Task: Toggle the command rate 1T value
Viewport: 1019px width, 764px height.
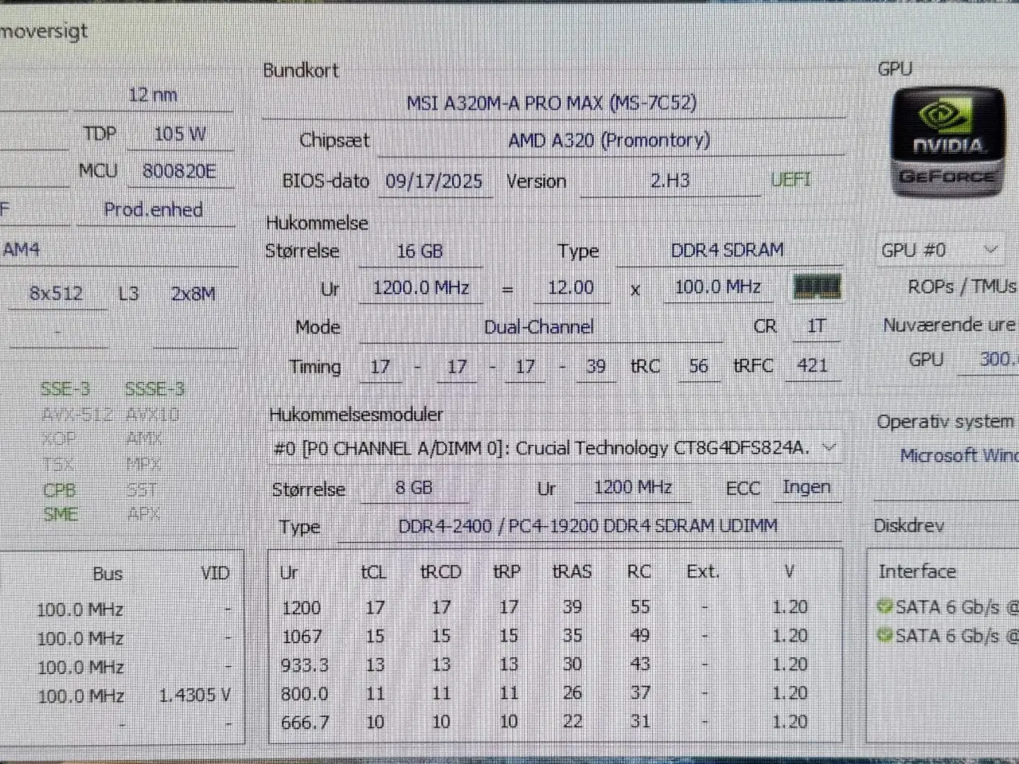Action: tap(814, 325)
